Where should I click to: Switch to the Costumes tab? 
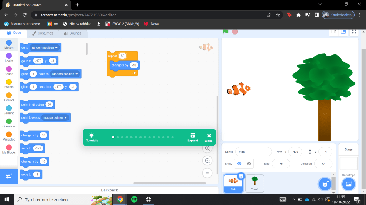43,33
